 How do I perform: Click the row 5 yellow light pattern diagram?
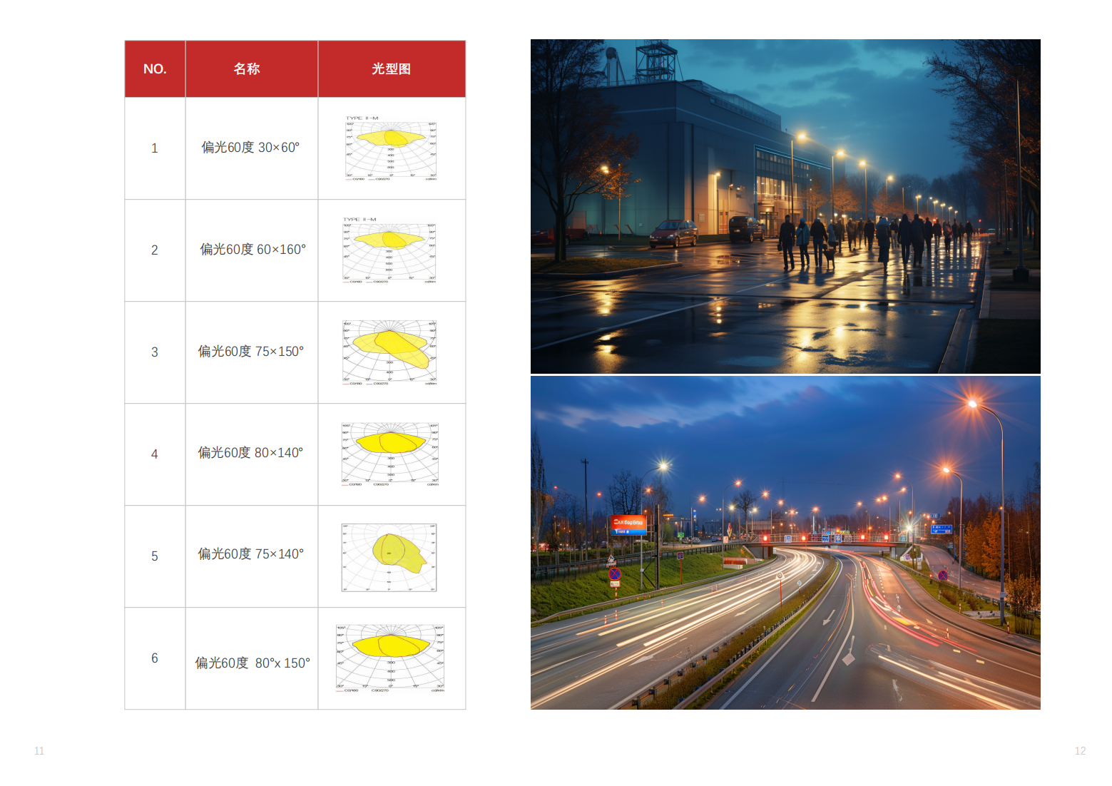pos(389,557)
